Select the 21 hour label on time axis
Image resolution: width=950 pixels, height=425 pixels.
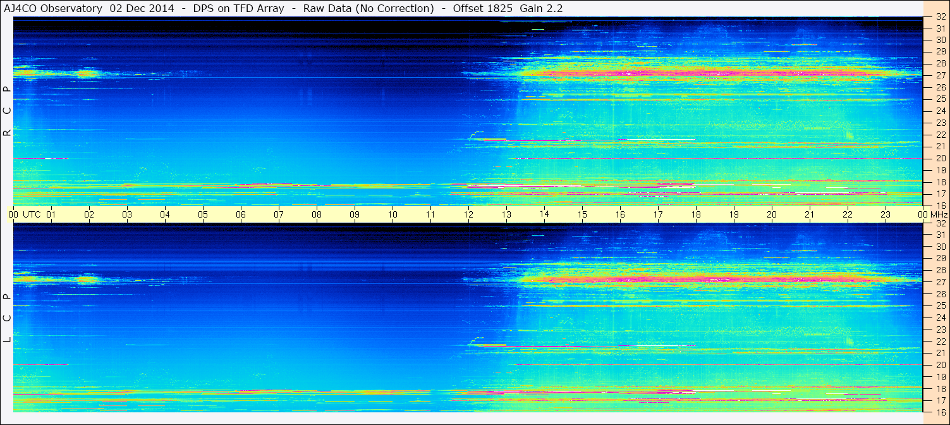[810, 214]
